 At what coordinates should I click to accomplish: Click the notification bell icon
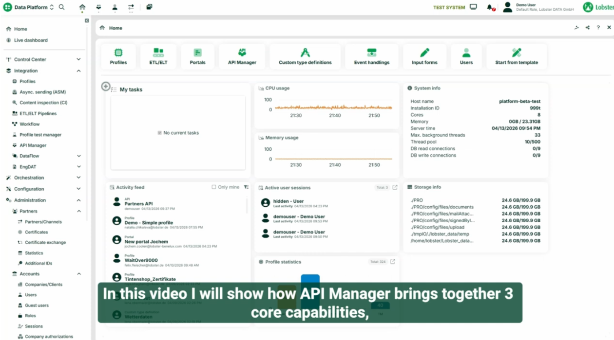point(489,7)
